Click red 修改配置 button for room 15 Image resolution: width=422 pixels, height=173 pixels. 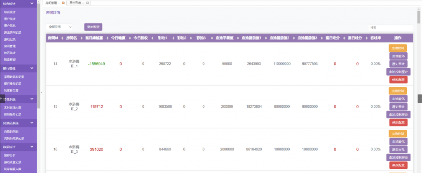[398, 122]
